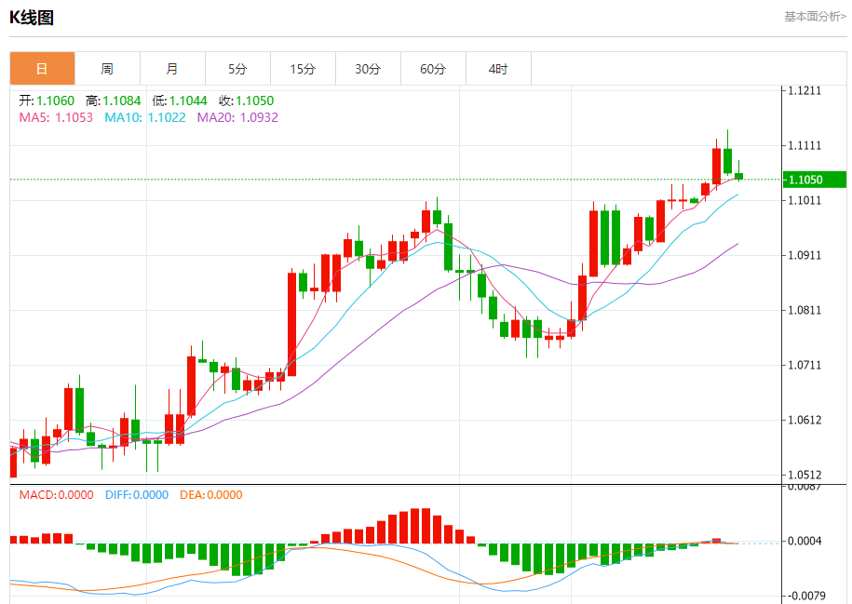
Task: Click the 高:1.1084 high value
Action: click(x=113, y=101)
